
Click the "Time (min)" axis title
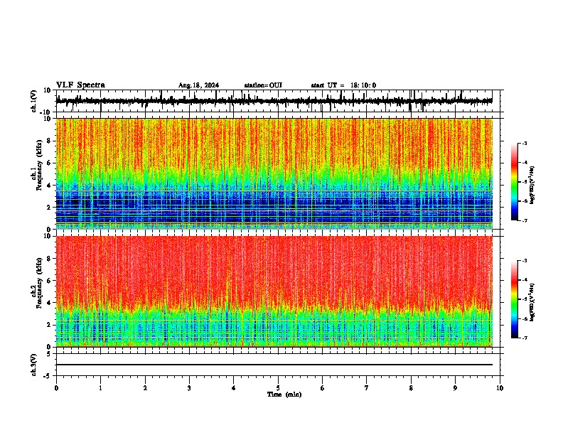point(284,394)
